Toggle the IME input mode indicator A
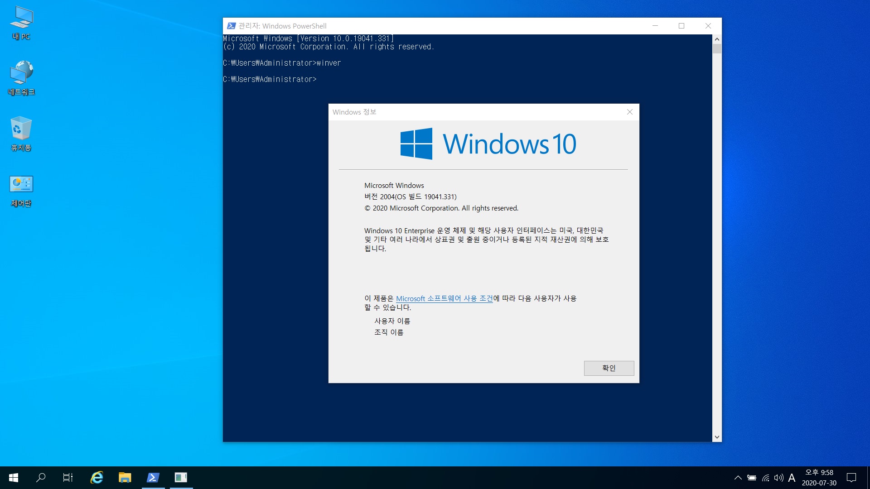The image size is (870, 489). [792, 478]
